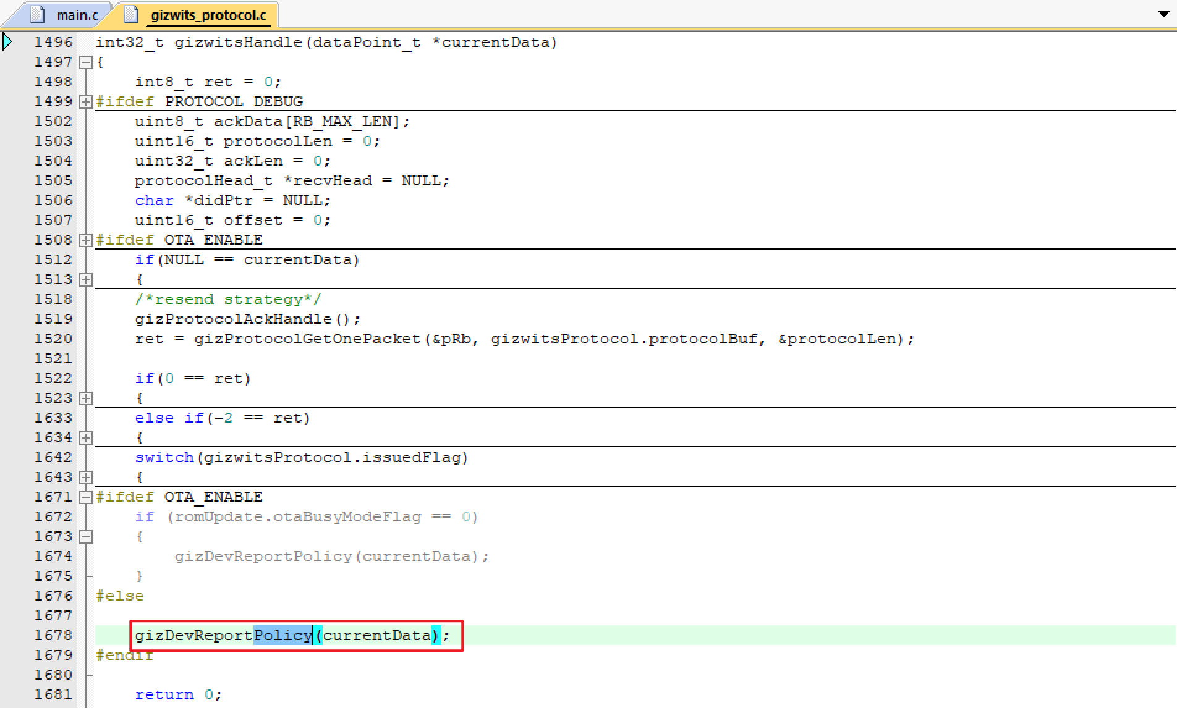The image size is (1177, 708).
Task: Collapse the OTA_ENABLE section at line 1671
Action: pyautogui.click(x=87, y=497)
